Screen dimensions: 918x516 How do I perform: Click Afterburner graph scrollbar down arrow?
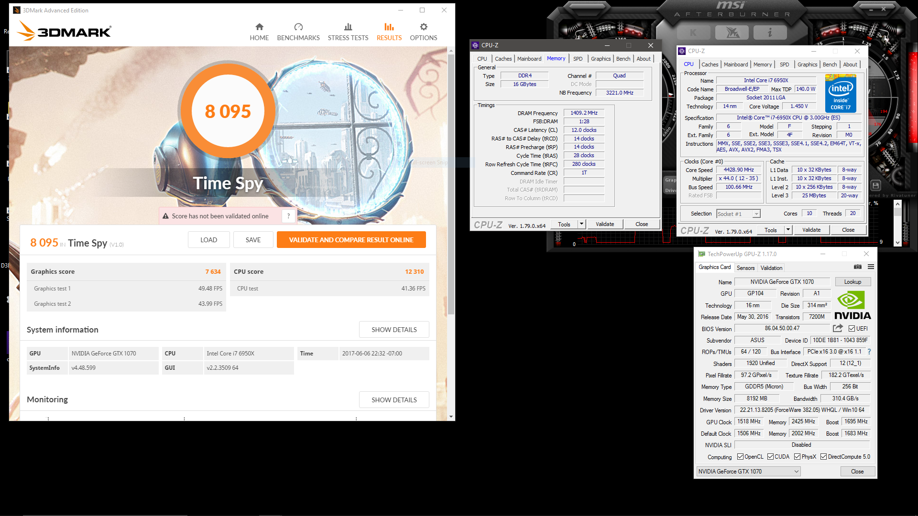coord(897,243)
